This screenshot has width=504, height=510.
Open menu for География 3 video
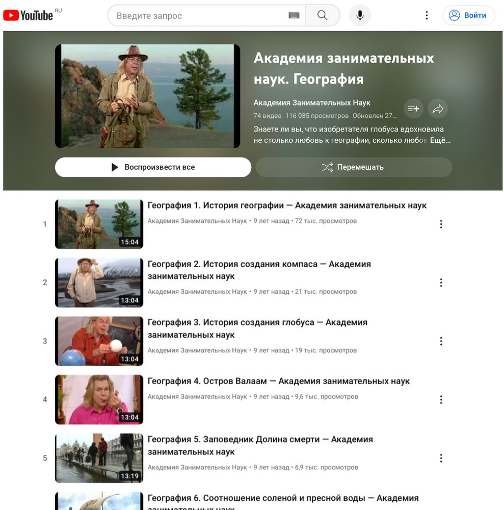coord(441,341)
